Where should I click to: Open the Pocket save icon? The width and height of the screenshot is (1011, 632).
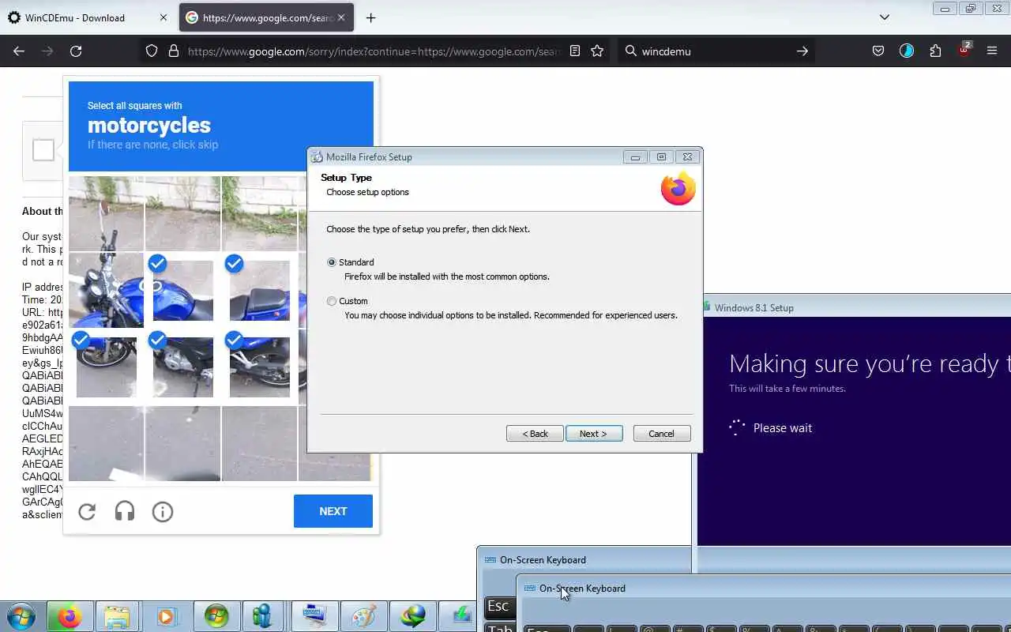click(x=878, y=51)
